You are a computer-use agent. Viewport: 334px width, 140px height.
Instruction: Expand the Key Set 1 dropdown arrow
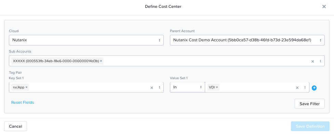point(159,87)
